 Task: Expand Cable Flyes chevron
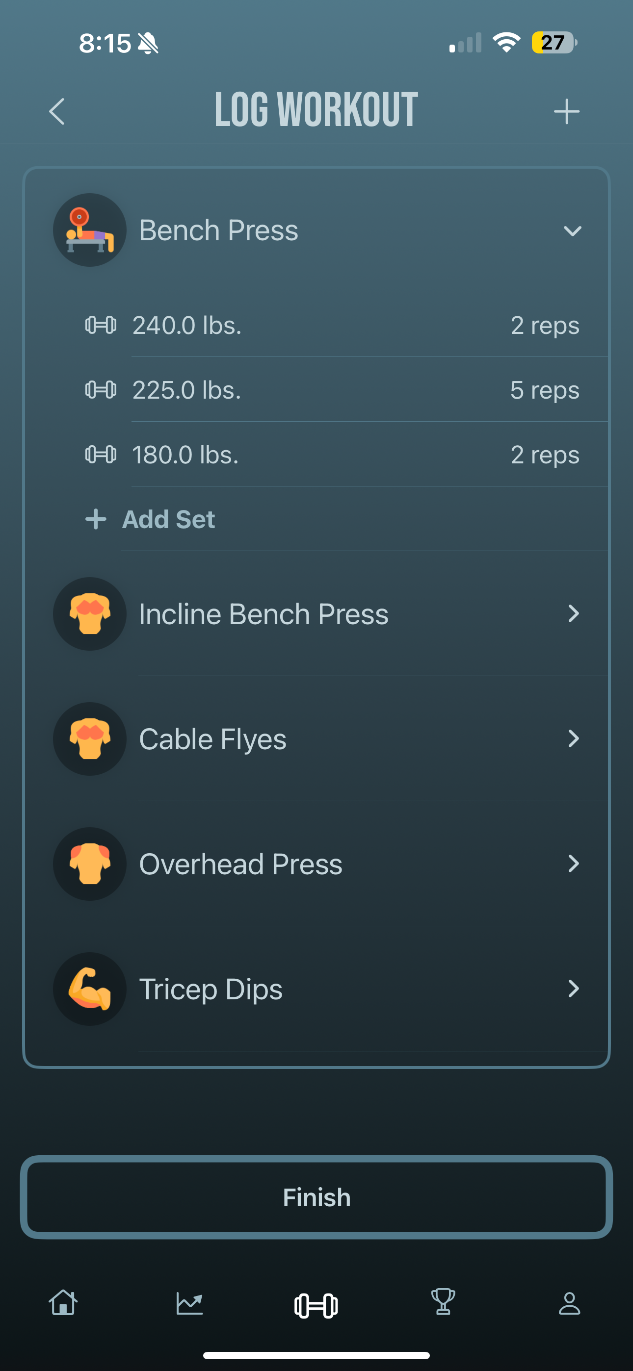coord(573,739)
